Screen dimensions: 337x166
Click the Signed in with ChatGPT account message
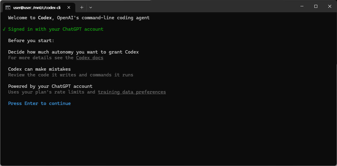tap(56, 29)
